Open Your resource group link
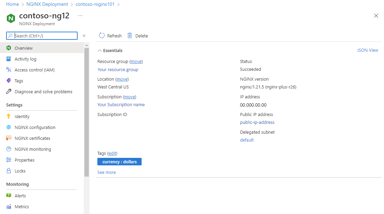Image resolution: width=384 pixels, height=214 pixels. coord(118,69)
